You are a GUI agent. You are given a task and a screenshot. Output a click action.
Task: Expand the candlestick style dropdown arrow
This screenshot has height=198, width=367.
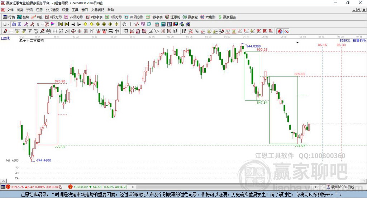coord(42,24)
